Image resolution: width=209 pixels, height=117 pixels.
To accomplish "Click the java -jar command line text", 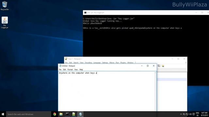I will click(121, 19).
